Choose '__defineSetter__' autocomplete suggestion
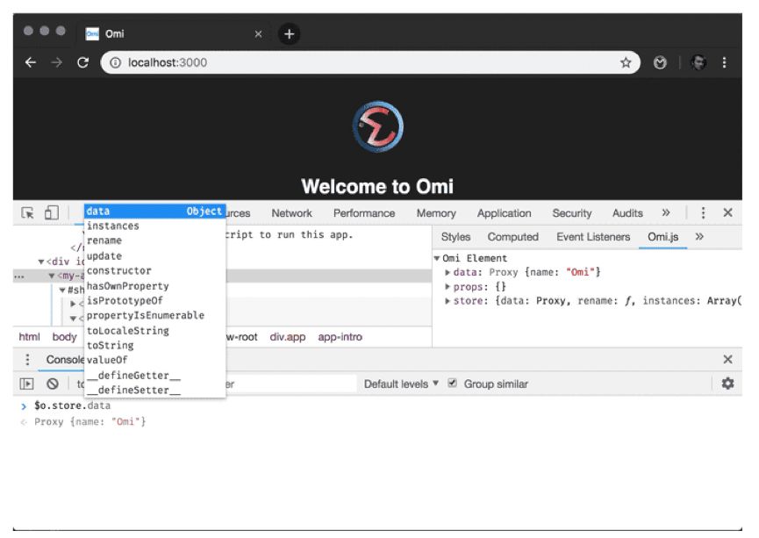This screenshot has width=759, height=538. click(x=155, y=390)
